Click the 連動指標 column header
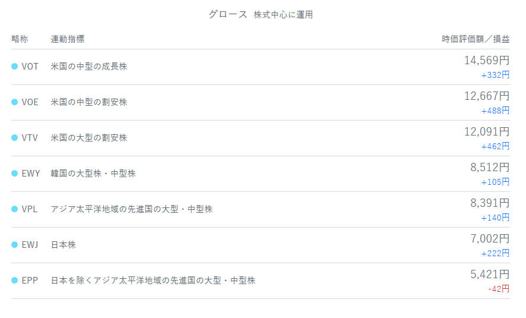Image resolution: width=526 pixels, height=318 pixels. point(67,39)
